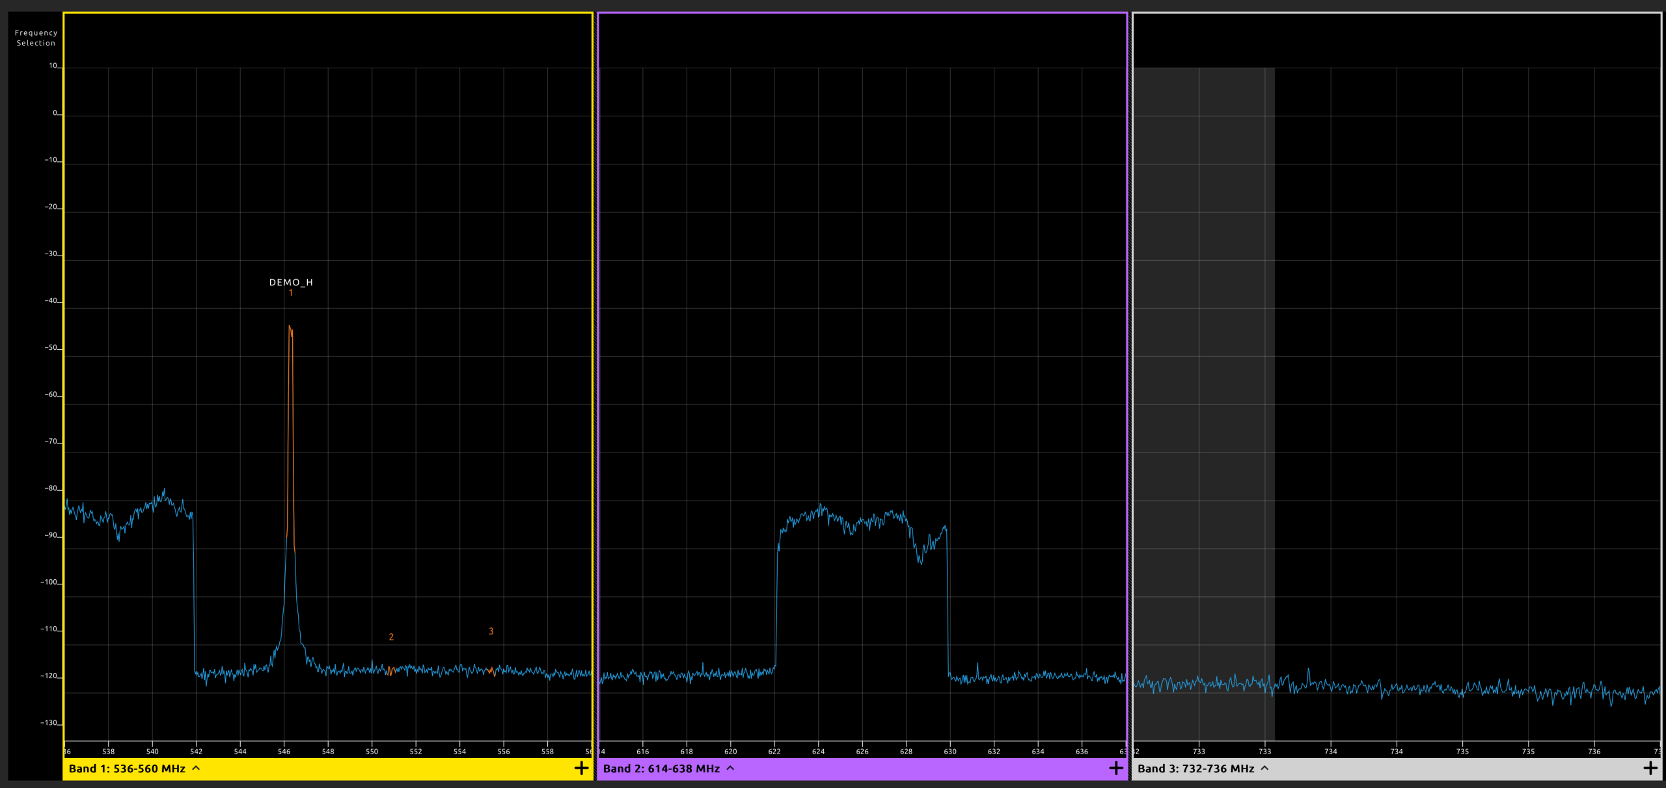Viewport: 1666px width, 788px height.
Task: Select orange channel marker 3
Action: tap(491, 631)
